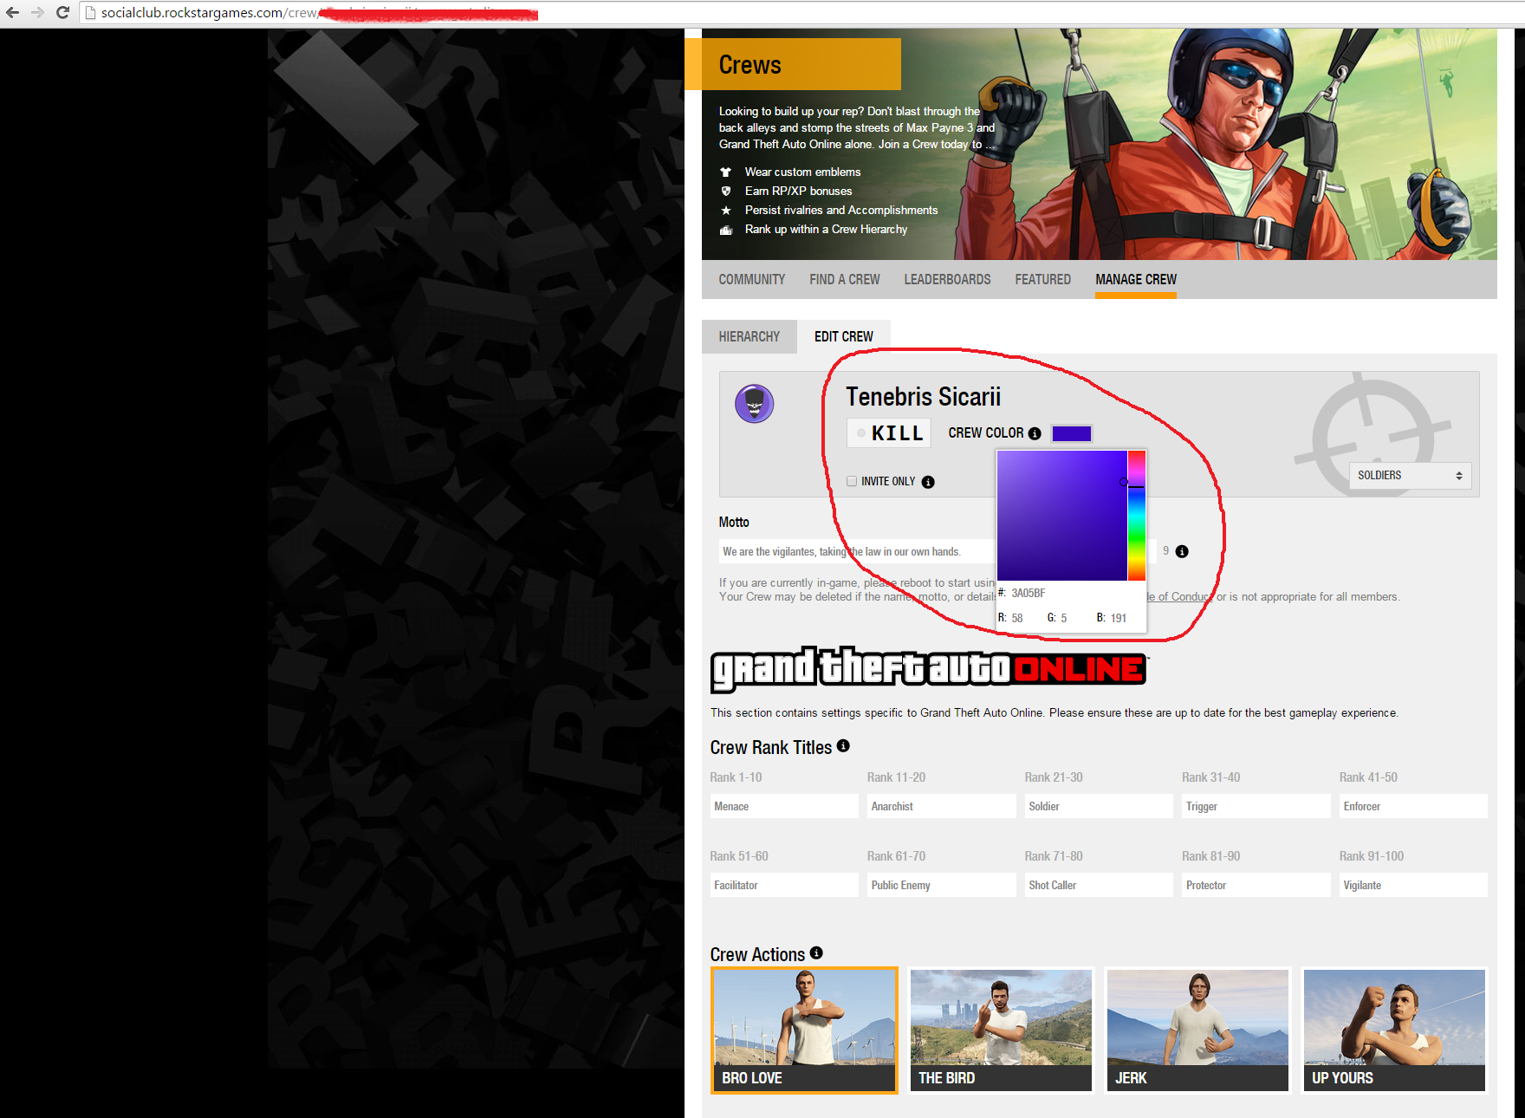This screenshot has height=1118, width=1525.
Task: Edit the G value 5 field
Action: (1066, 618)
